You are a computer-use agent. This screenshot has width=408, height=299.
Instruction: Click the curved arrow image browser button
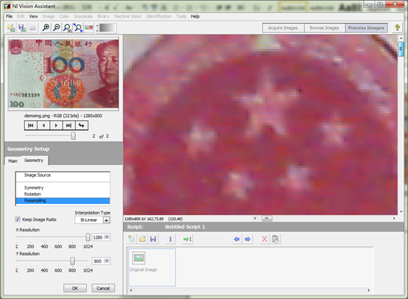82,125
